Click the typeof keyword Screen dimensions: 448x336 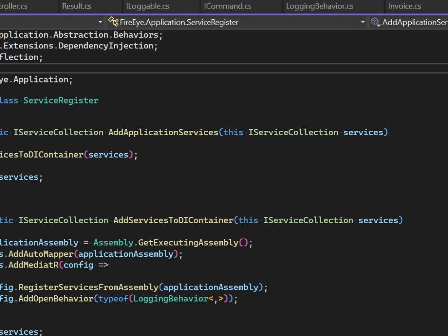[113, 299]
